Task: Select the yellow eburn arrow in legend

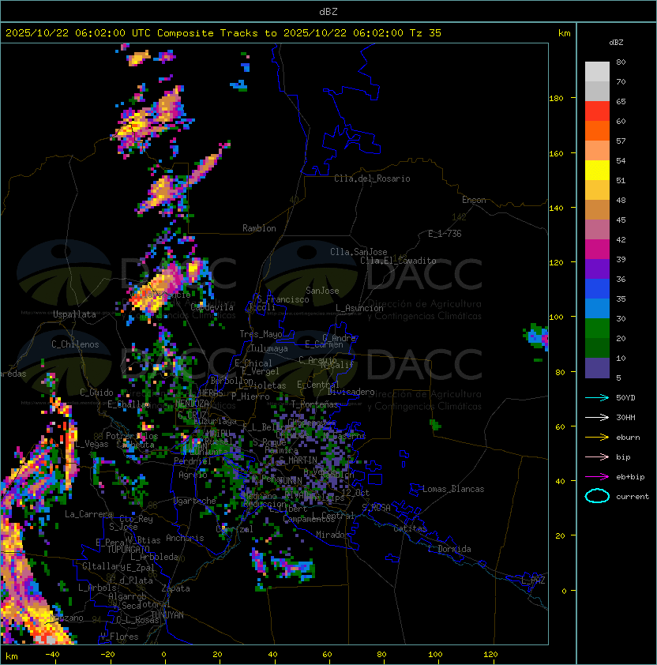Action: point(597,437)
